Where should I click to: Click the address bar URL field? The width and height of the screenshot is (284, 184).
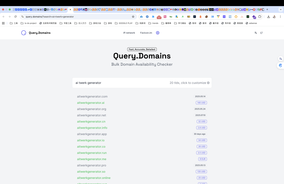(78, 17)
